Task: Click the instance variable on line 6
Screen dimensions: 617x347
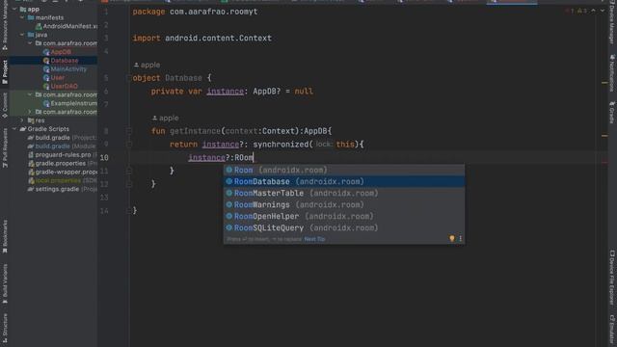Action: (225, 92)
